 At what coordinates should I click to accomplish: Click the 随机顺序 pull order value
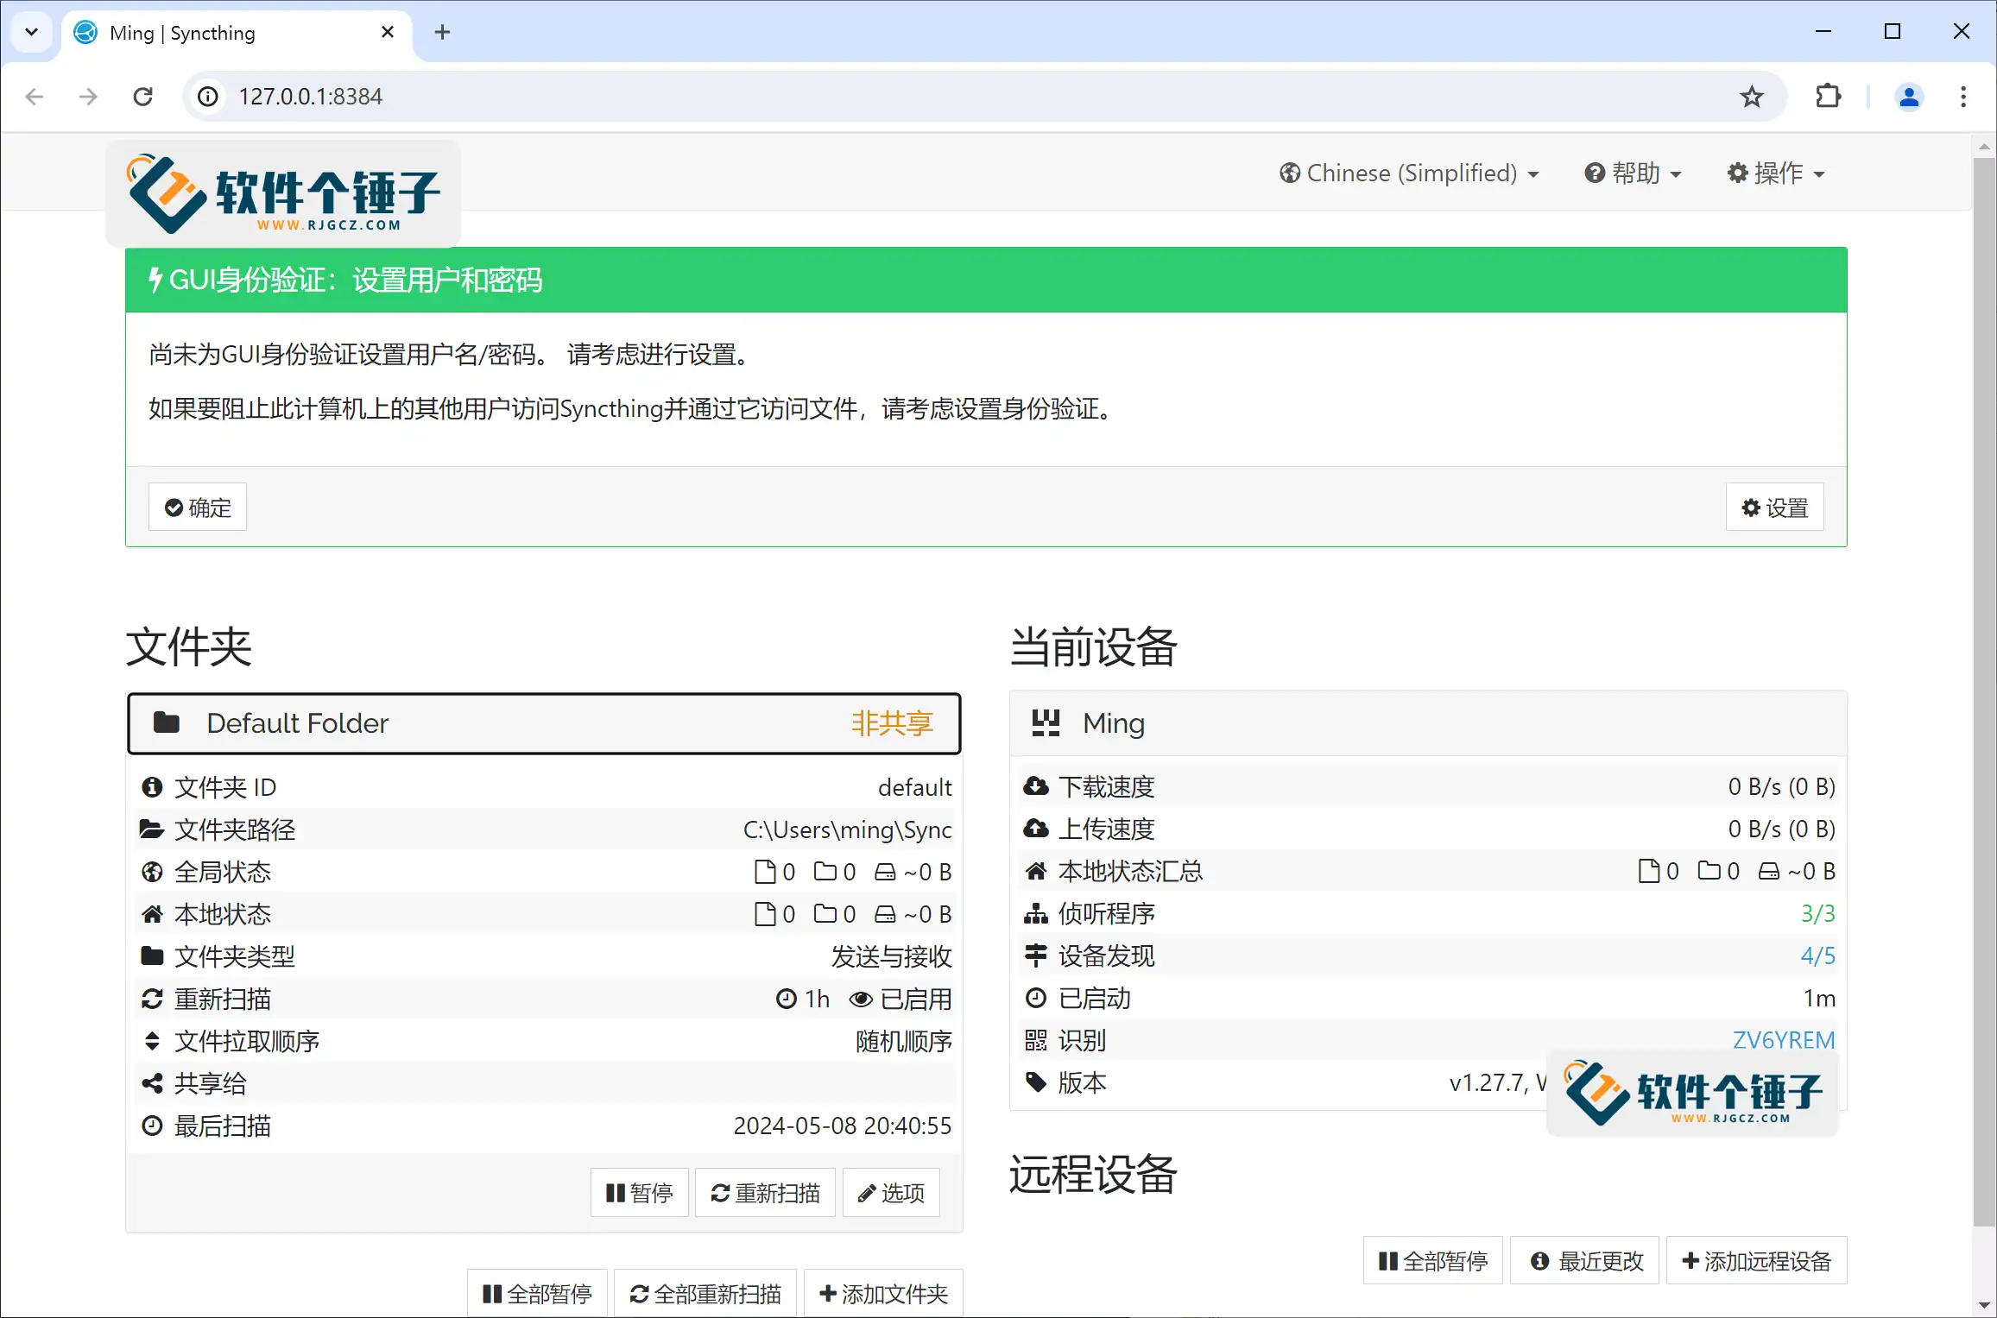[x=904, y=1041]
